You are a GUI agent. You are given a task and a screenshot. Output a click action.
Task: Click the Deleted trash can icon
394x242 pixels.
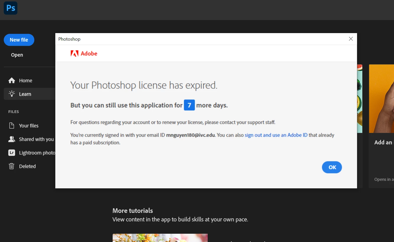click(x=12, y=166)
